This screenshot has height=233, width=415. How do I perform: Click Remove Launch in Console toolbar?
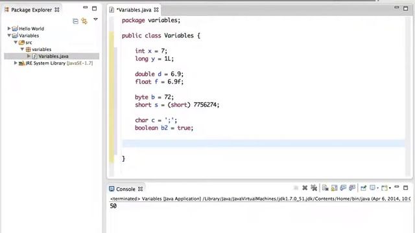[305, 188]
